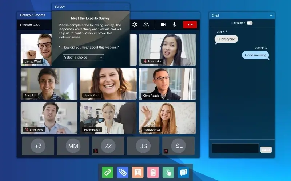Click the Breakout Rooms title
This screenshot has height=181, width=291.
point(33,15)
